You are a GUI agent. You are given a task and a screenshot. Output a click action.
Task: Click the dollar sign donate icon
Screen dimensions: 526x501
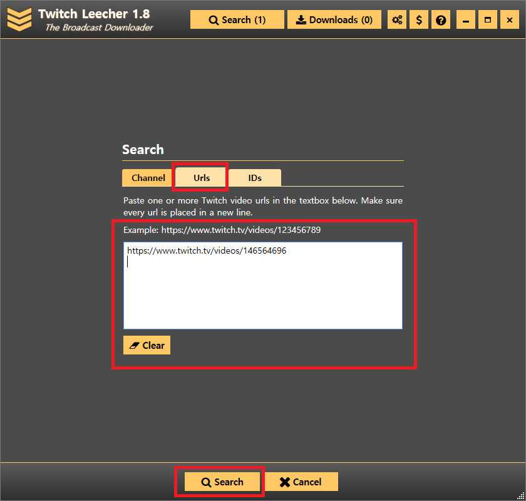pyautogui.click(x=419, y=20)
